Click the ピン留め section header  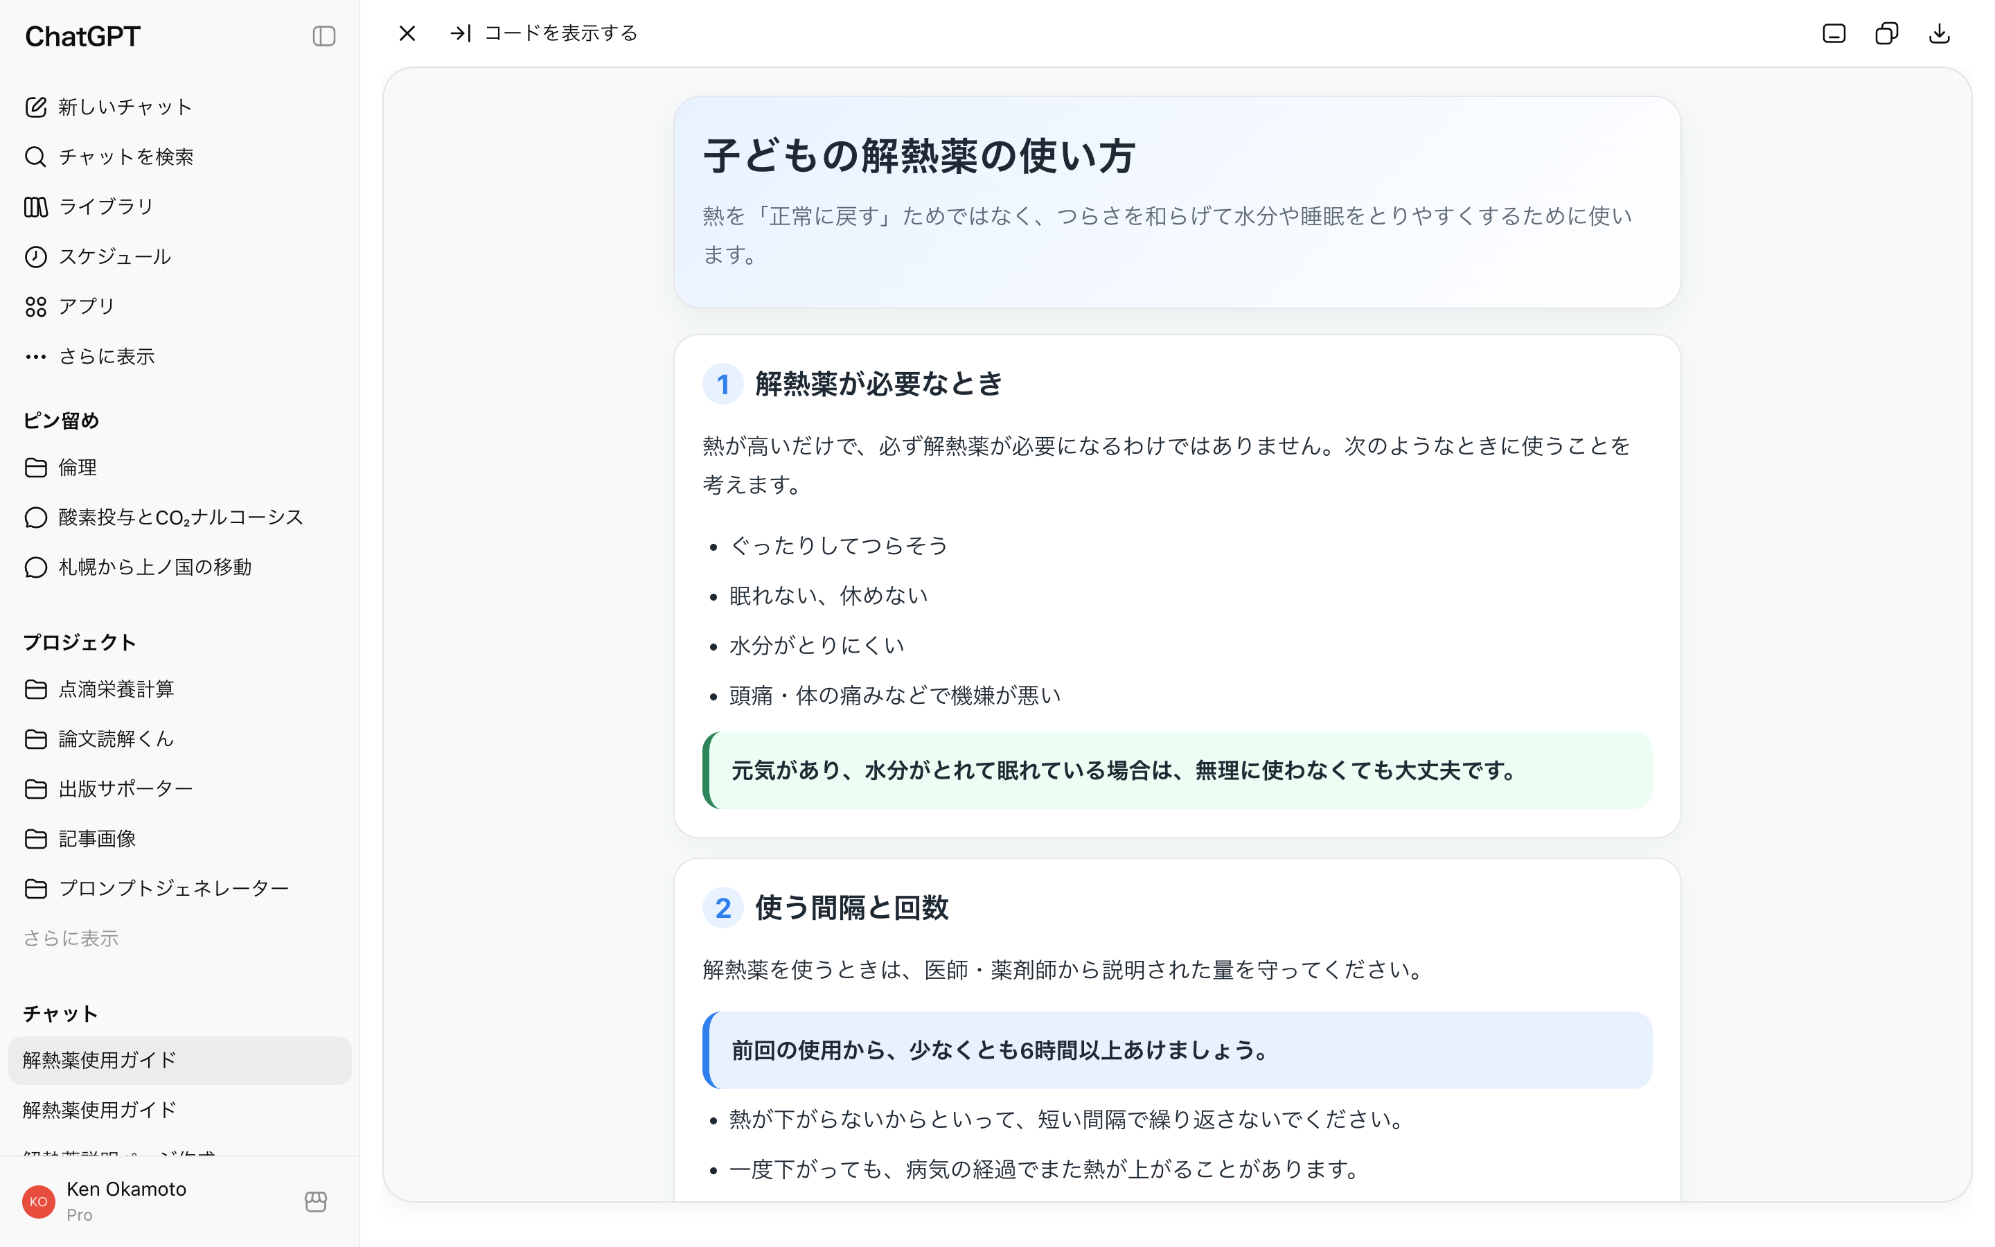click(x=61, y=421)
